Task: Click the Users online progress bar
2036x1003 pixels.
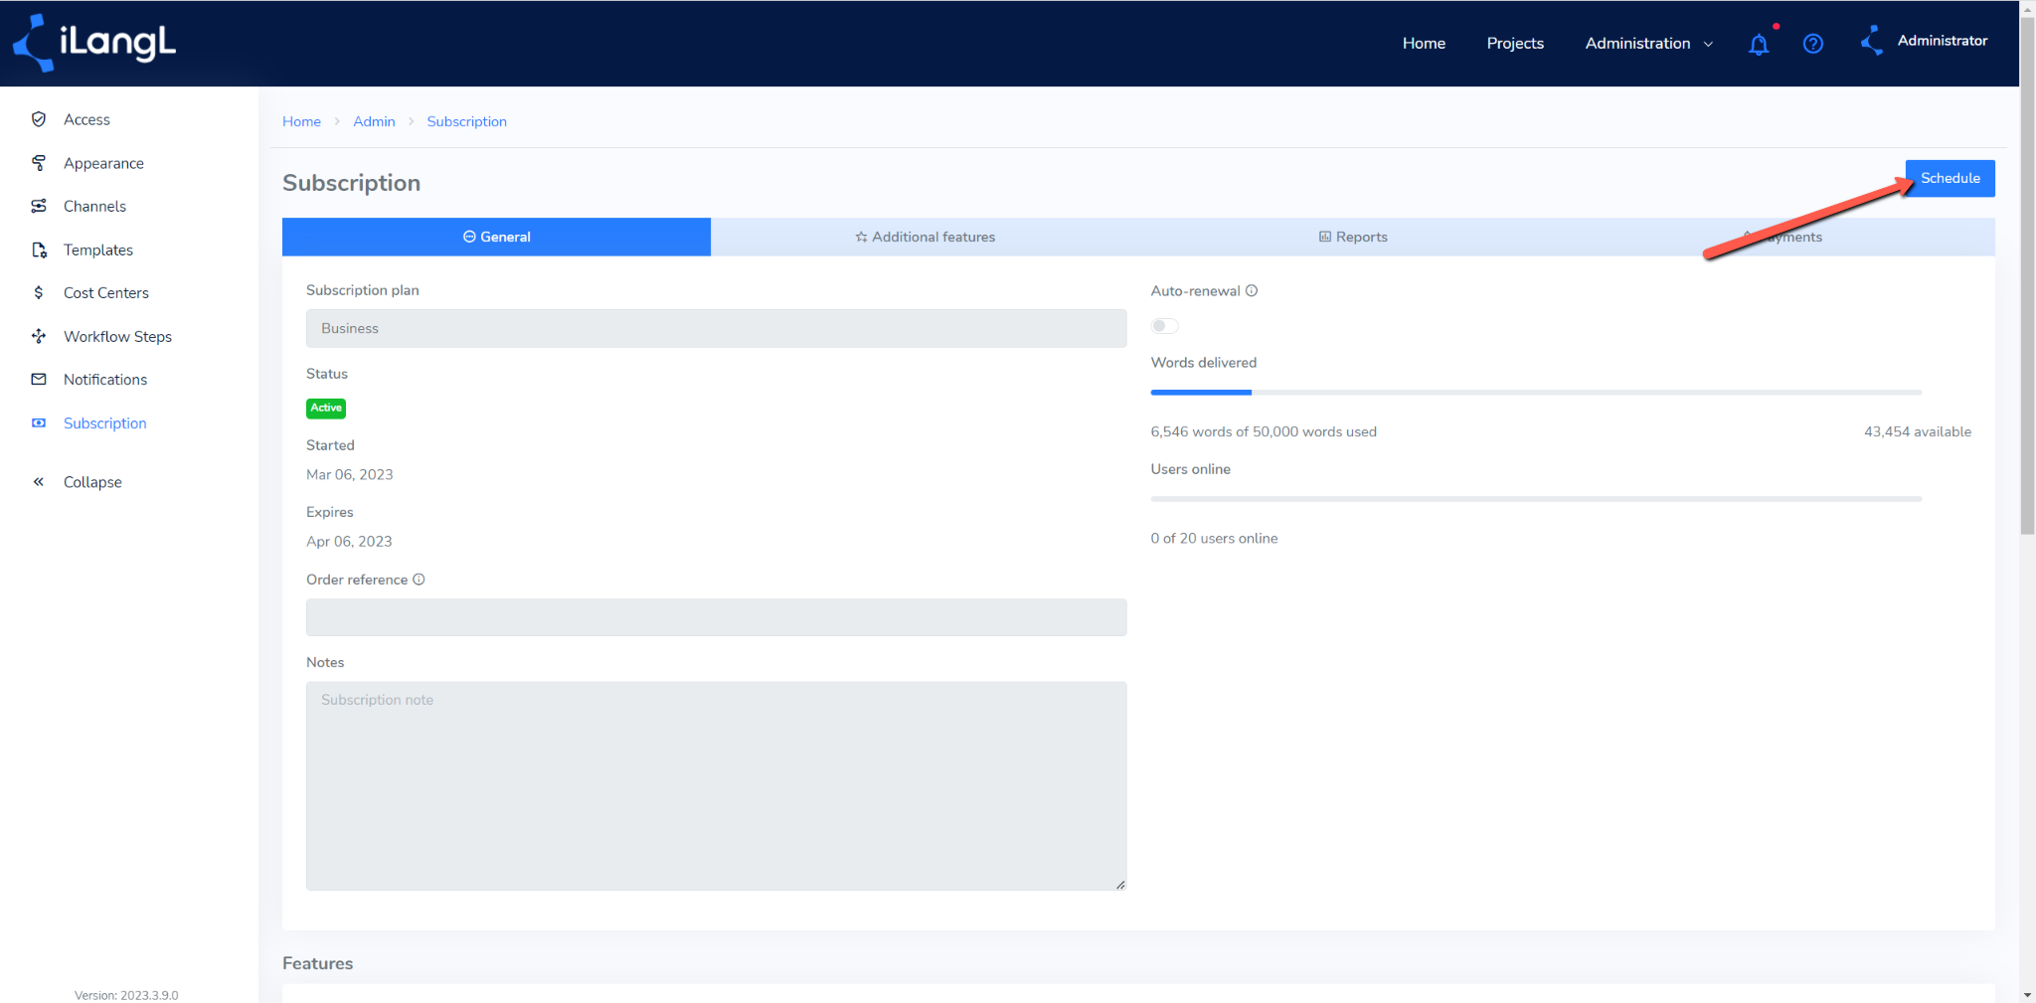Action: pyautogui.click(x=1536, y=499)
